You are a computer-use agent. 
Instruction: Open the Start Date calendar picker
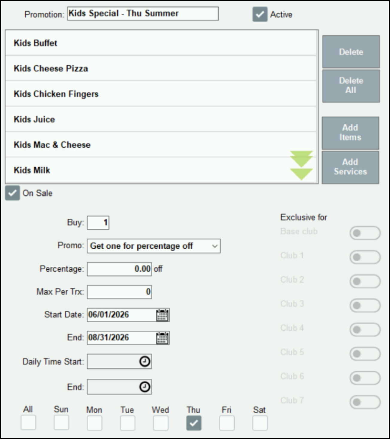pos(162,315)
